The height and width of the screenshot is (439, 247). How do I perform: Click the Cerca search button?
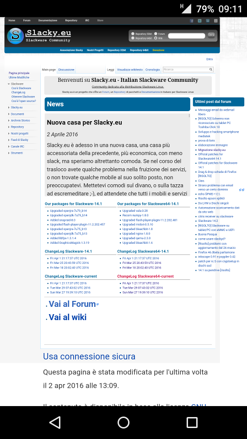pyautogui.click(x=211, y=35)
